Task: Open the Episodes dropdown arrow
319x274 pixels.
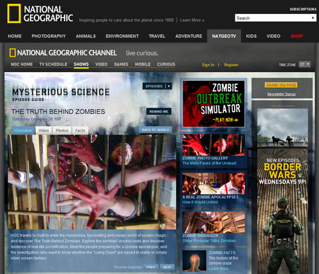Action: pos(168,86)
